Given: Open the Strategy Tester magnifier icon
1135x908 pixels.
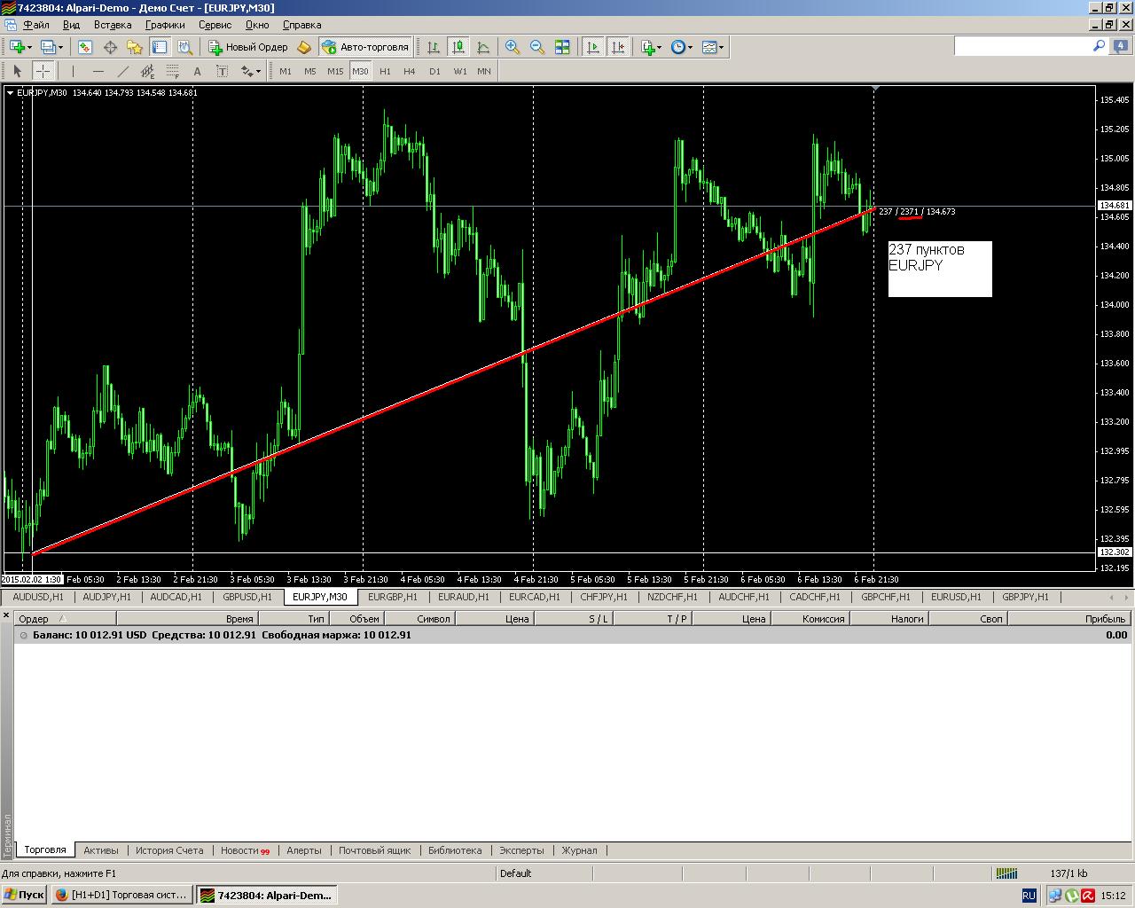Looking at the screenshot, I should click(184, 47).
